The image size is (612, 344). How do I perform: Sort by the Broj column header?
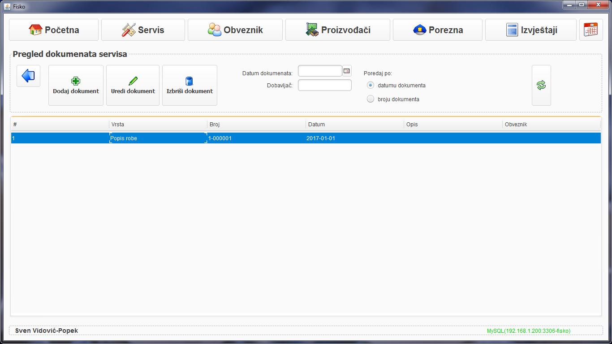257,125
